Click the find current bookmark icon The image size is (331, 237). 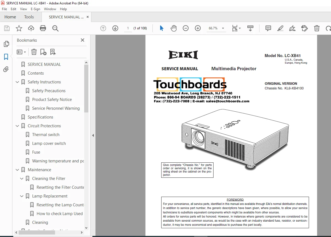(53, 52)
